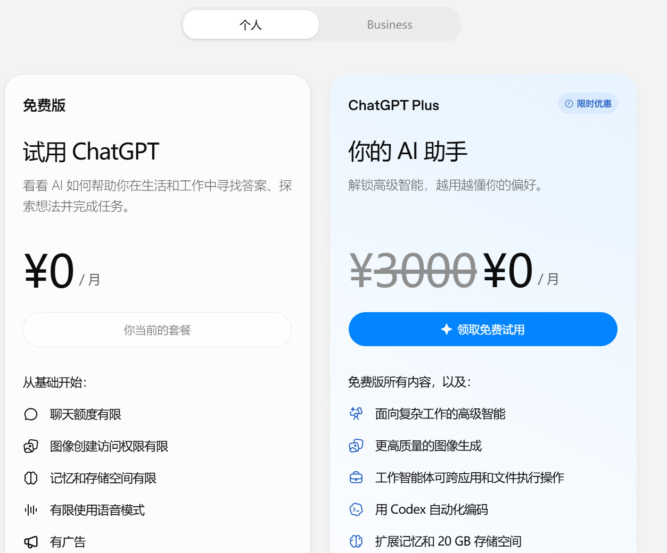Click the telescope icon beside 面向复杂工作的高级智能
Image resolution: width=667 pixels, height=553 pixels.
[x=356, y=414]
